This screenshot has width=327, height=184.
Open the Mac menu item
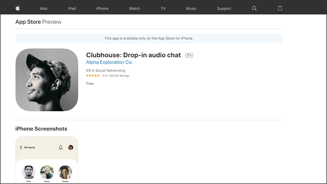[x=44, y=8]
